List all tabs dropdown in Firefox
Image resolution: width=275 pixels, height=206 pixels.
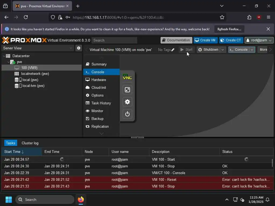(222, 6)
